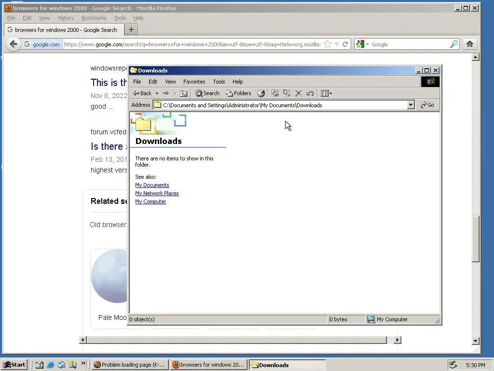This screenshot has width=494, height=371.
Task: Click the google.com site identity button
Action: point(42,44)
